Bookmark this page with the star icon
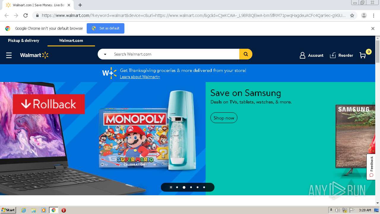 [352, 15]
